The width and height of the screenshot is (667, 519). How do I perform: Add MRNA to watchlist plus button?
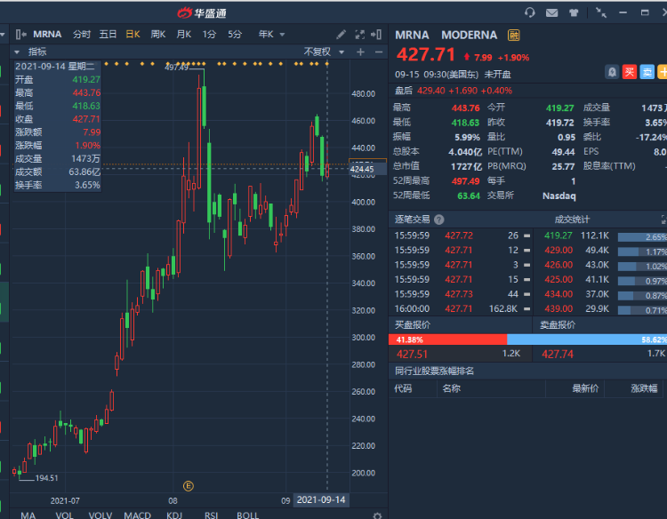(663, 72)
